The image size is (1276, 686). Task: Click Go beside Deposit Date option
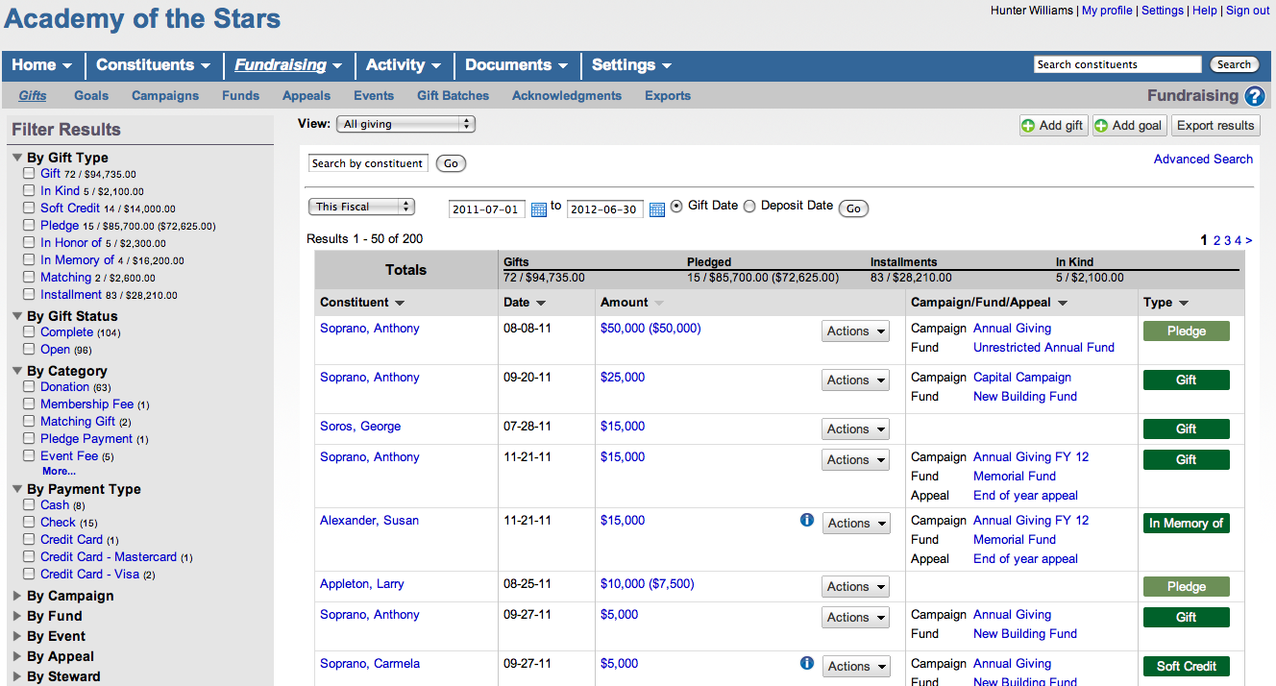click(x=853, y=208)
